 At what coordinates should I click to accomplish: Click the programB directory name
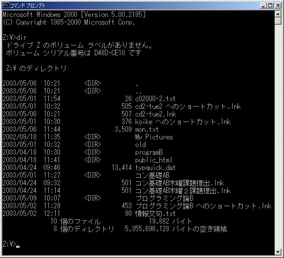coord(149,153)
